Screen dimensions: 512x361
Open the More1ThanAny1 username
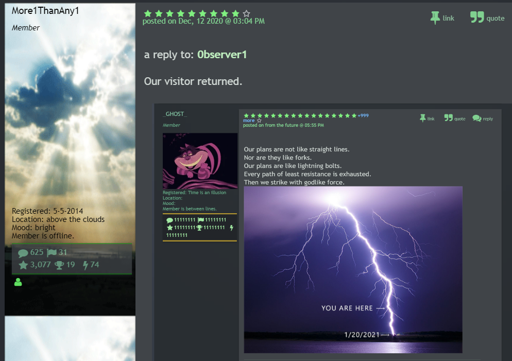(45, 11)
